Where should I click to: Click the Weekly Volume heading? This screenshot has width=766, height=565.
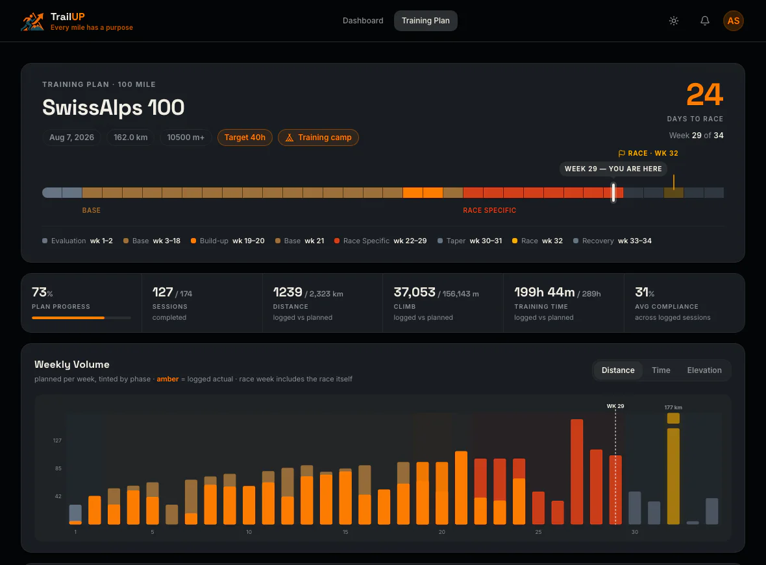pyautogui.click(x=72, y=365)
